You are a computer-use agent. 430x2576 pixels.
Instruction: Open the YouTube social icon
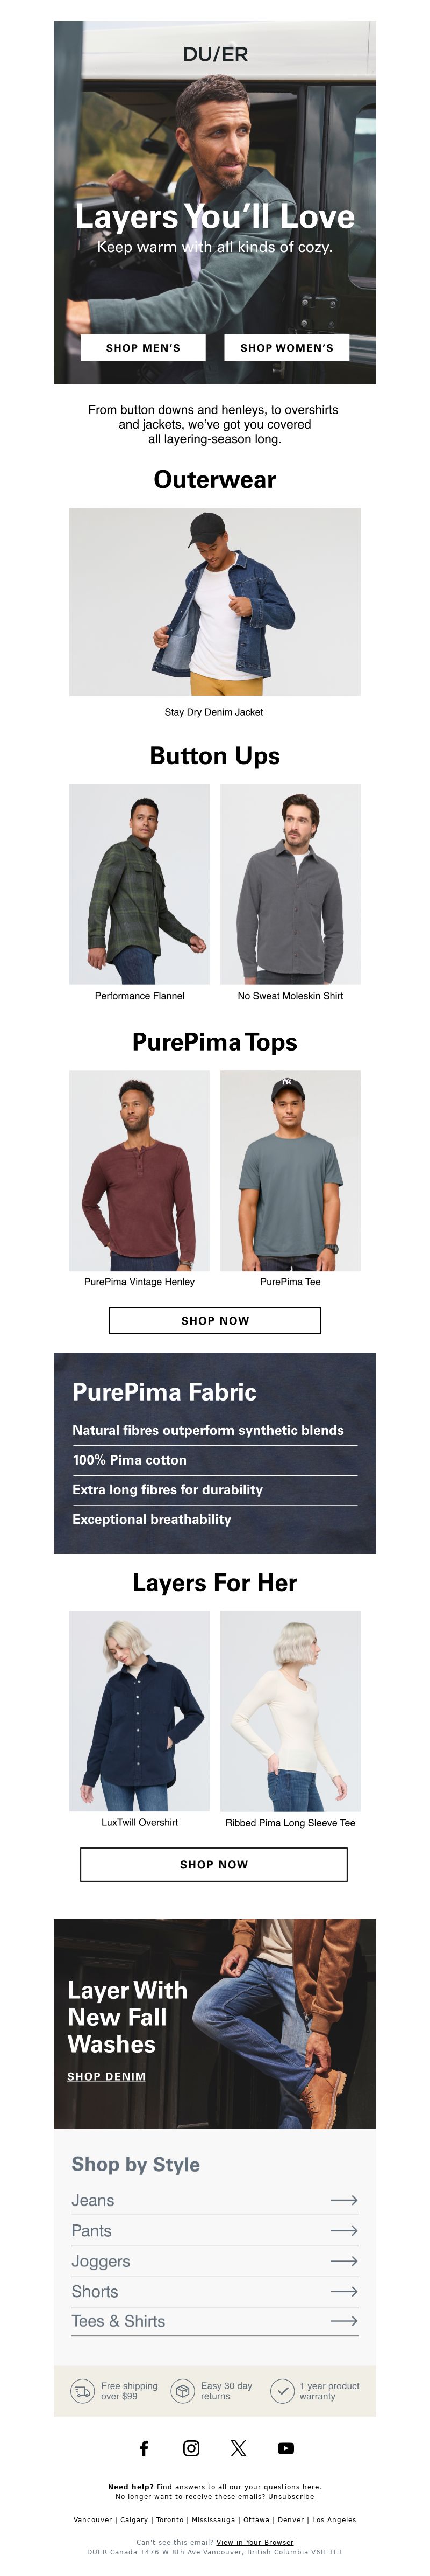[x=286, y=2448]
